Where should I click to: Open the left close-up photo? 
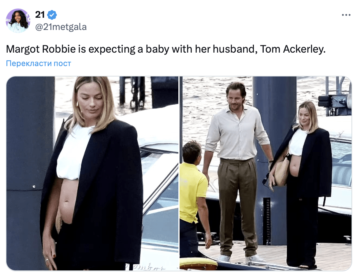[92, 173]
